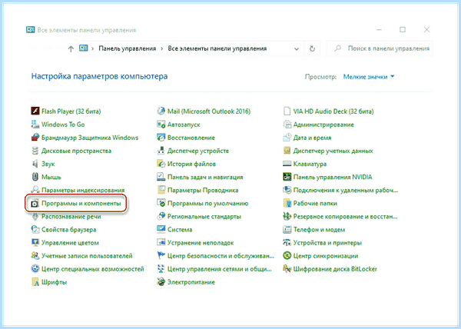
Task: Maximize the control panel window
Action: (403, 29)
